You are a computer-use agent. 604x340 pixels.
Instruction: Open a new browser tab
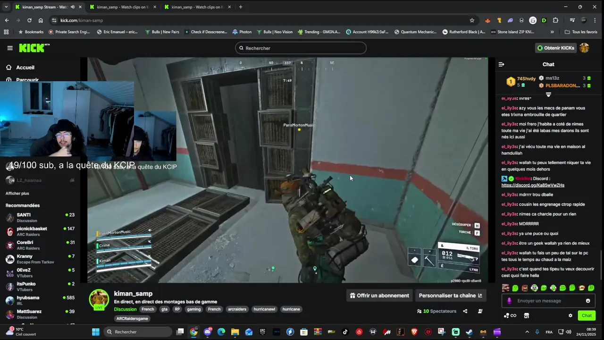[241, 7]
